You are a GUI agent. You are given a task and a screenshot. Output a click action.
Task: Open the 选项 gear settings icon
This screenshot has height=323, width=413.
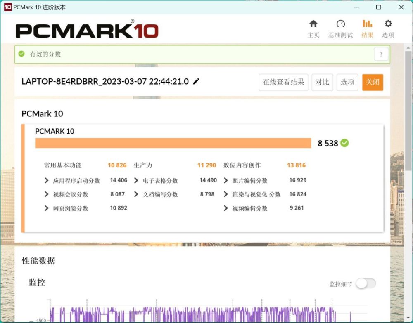[x=388, y=24]
